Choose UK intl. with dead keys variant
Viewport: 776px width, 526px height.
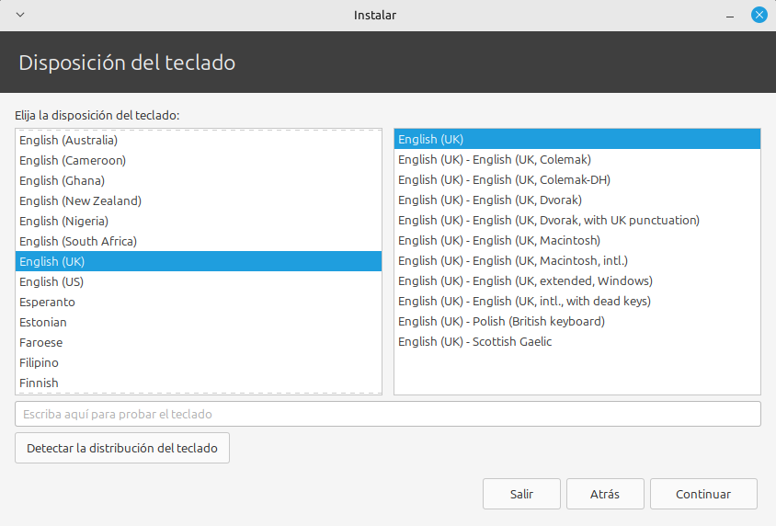pyautogui.click(x=577, y=302)
